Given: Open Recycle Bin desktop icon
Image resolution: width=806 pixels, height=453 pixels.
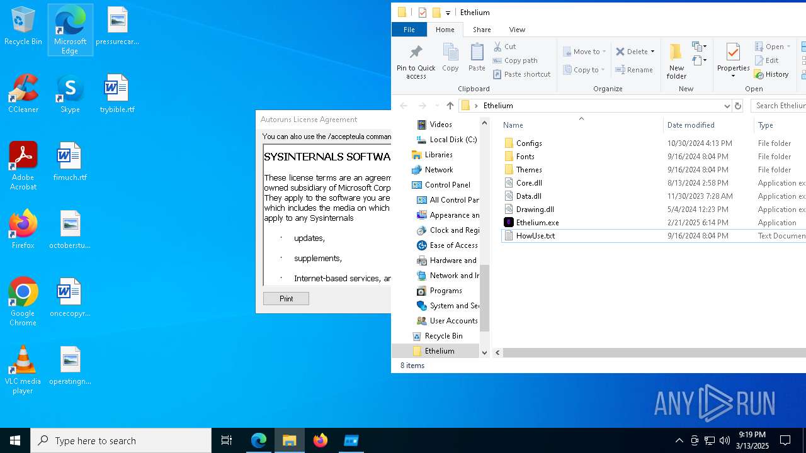Looking at the screenshot, I should [23, 27].
